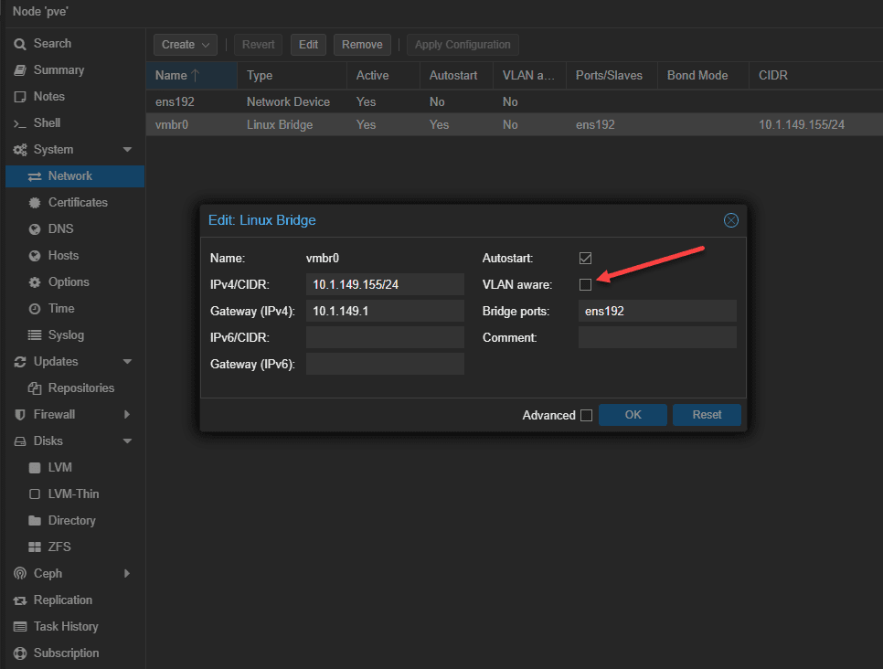
Task: Tick the Advanced checkbox
Action: click(586, 415)
